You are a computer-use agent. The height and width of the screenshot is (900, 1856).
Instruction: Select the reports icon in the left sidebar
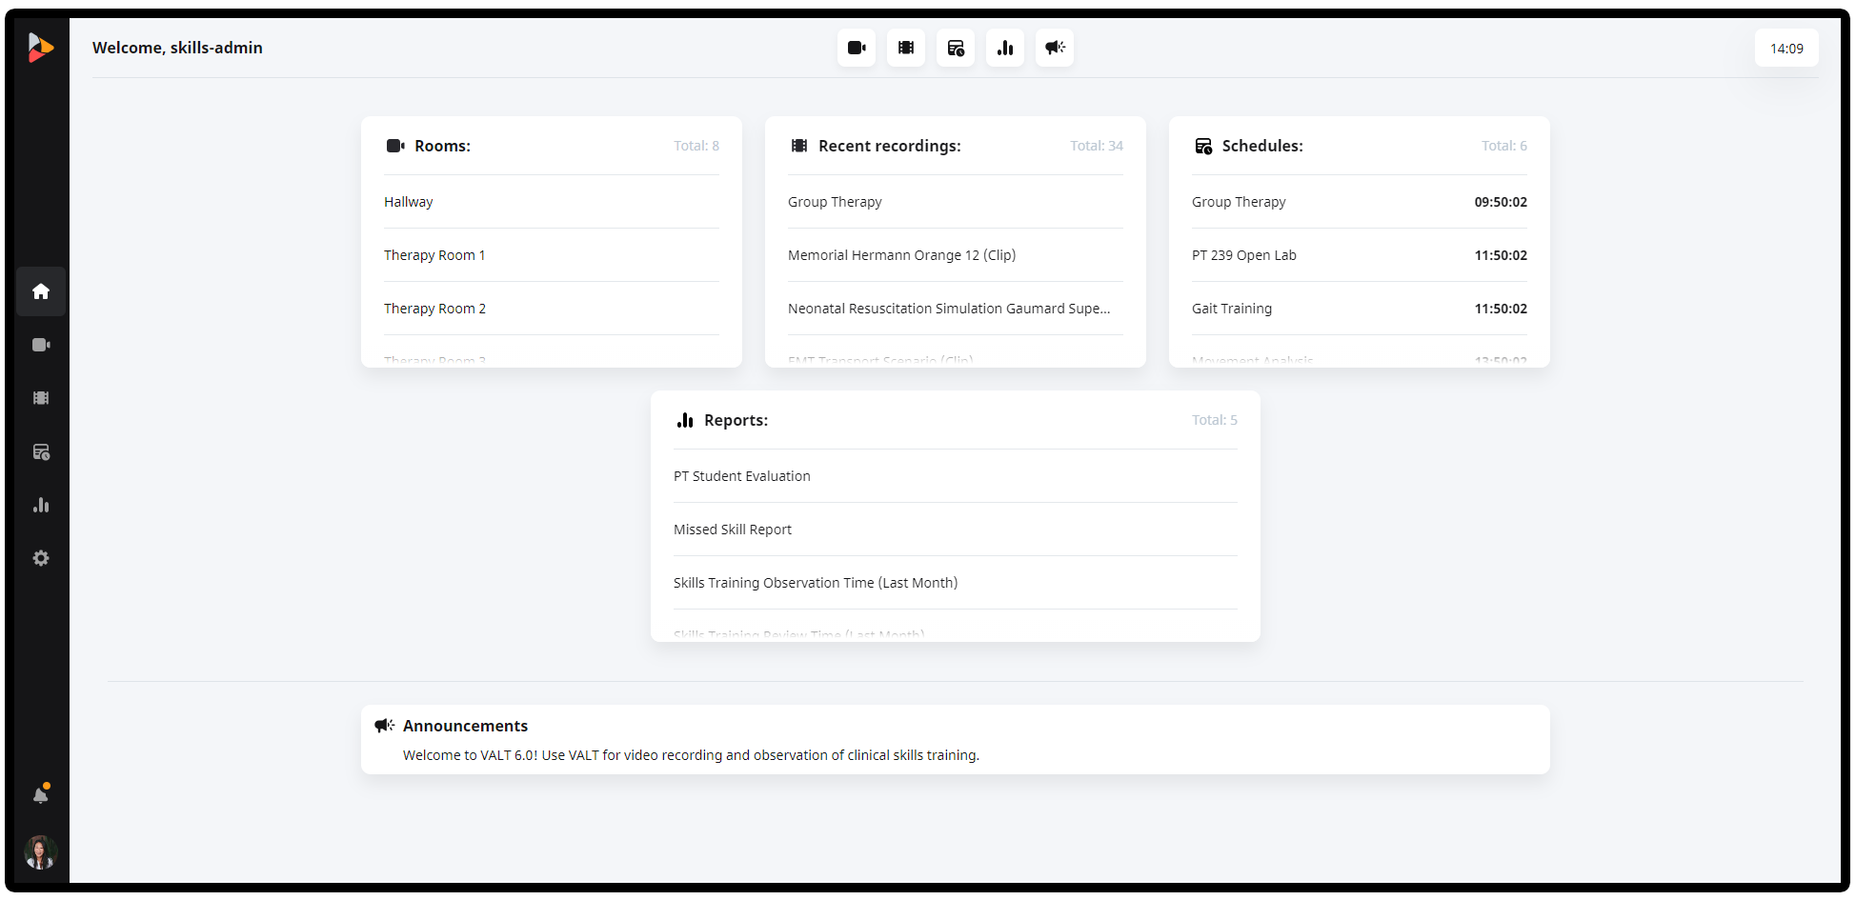click(x=41, y=505)
